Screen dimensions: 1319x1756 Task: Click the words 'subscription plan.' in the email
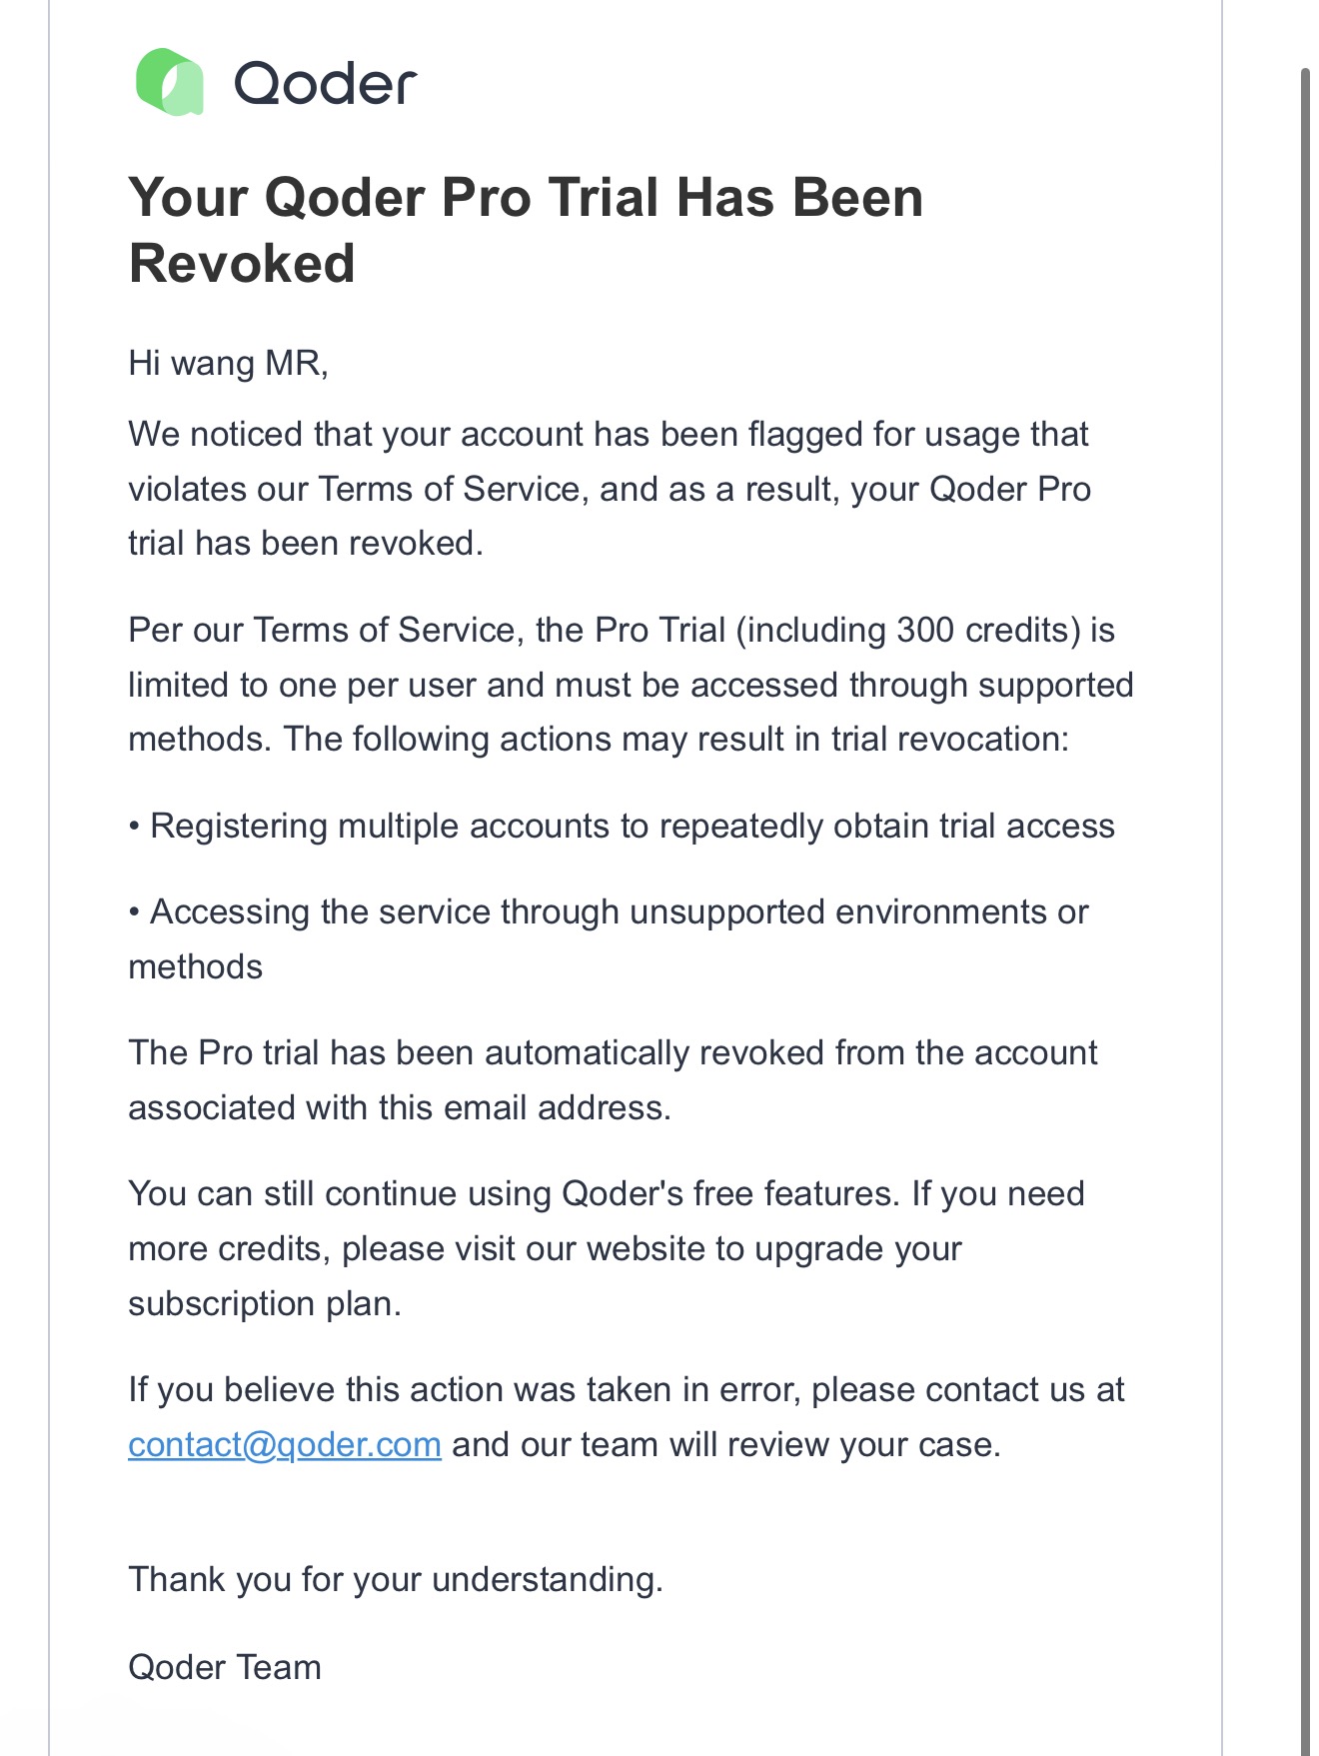click(265, 1304)
